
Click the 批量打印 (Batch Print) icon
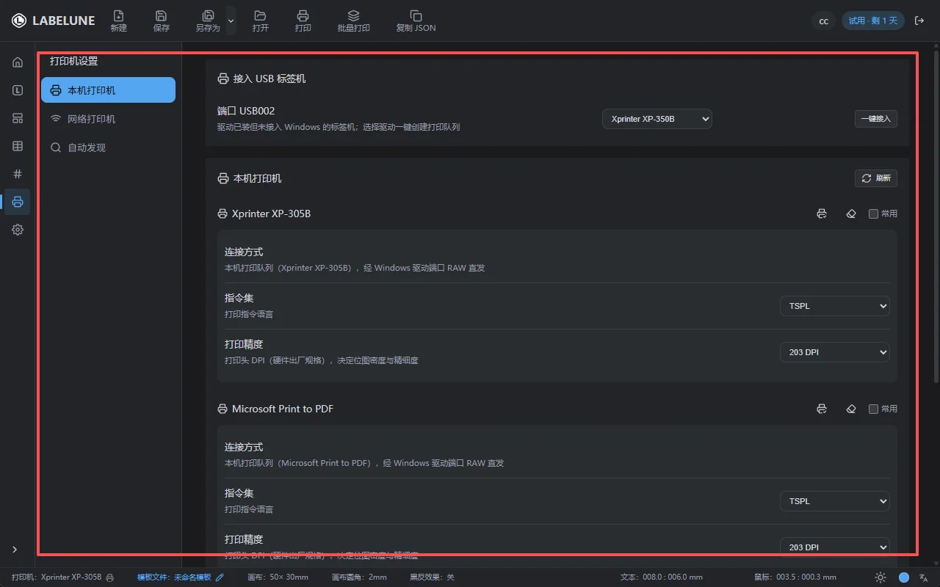(353, 15)
